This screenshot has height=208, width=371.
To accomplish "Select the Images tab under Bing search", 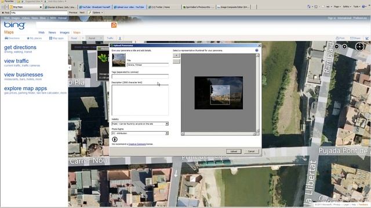I will (x=64, y=32).
